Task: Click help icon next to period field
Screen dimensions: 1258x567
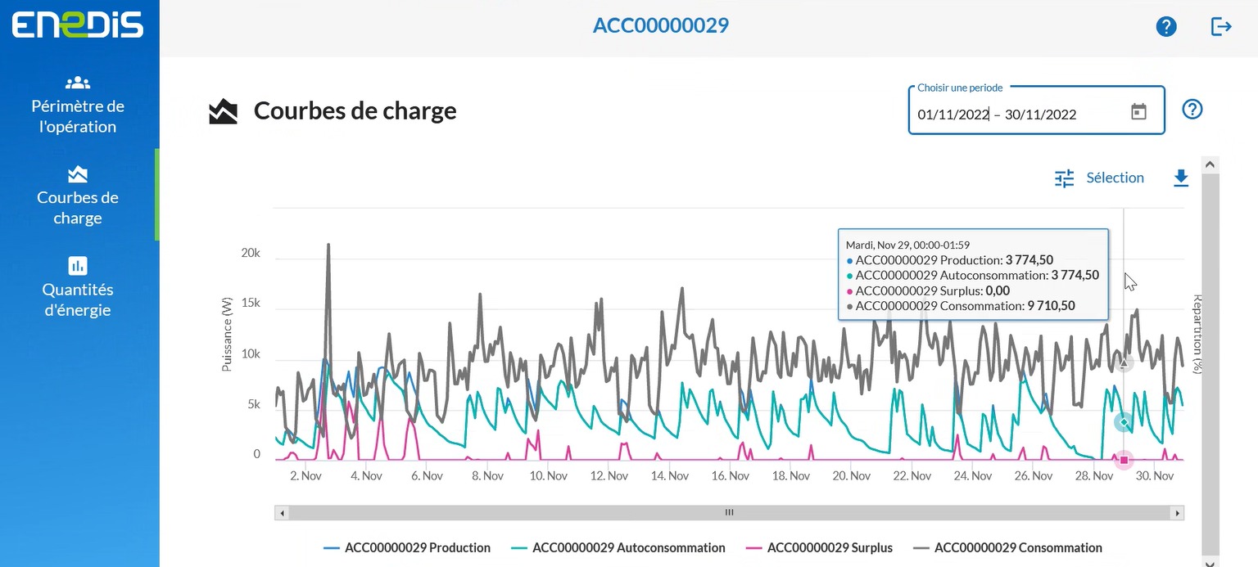Action: tap(1192, 109)
